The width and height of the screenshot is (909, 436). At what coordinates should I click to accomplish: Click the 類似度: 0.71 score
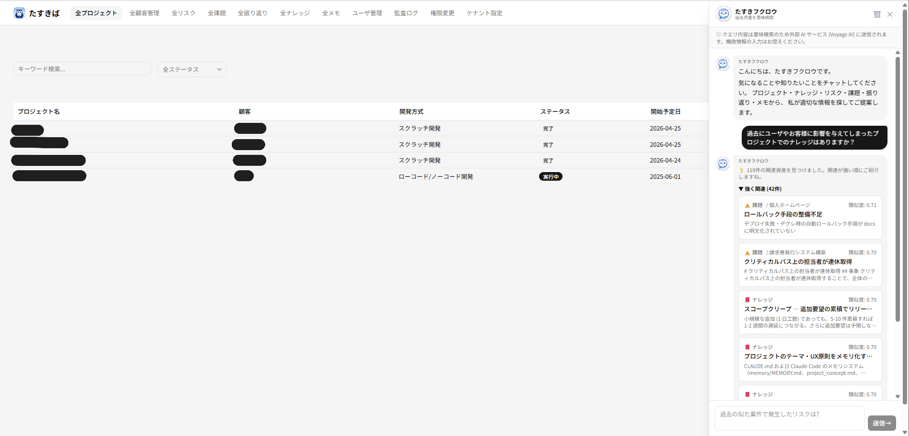pos(862,205)
